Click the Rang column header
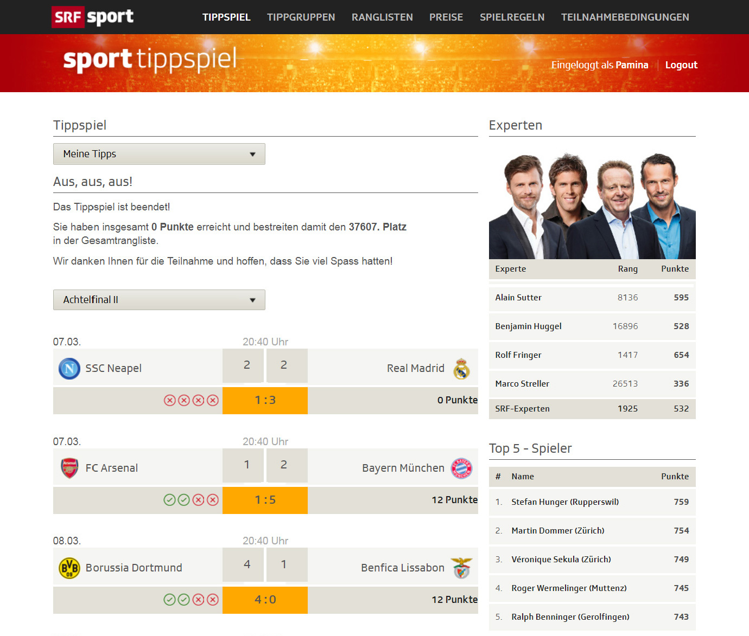The height and width of the screenshot is (636, 749). [x=628, y=269]
